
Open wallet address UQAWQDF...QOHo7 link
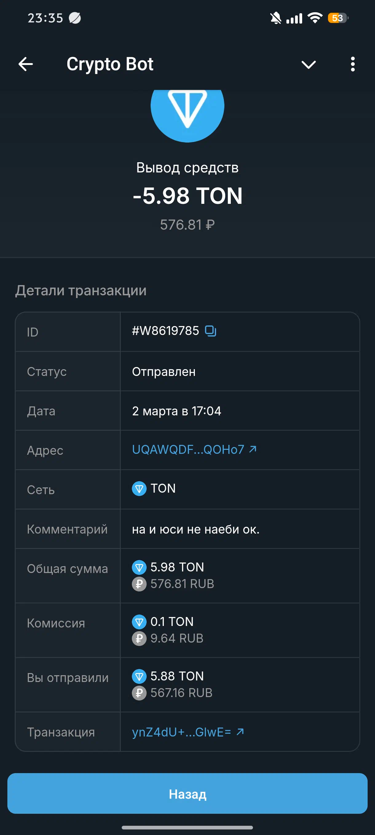188,450
